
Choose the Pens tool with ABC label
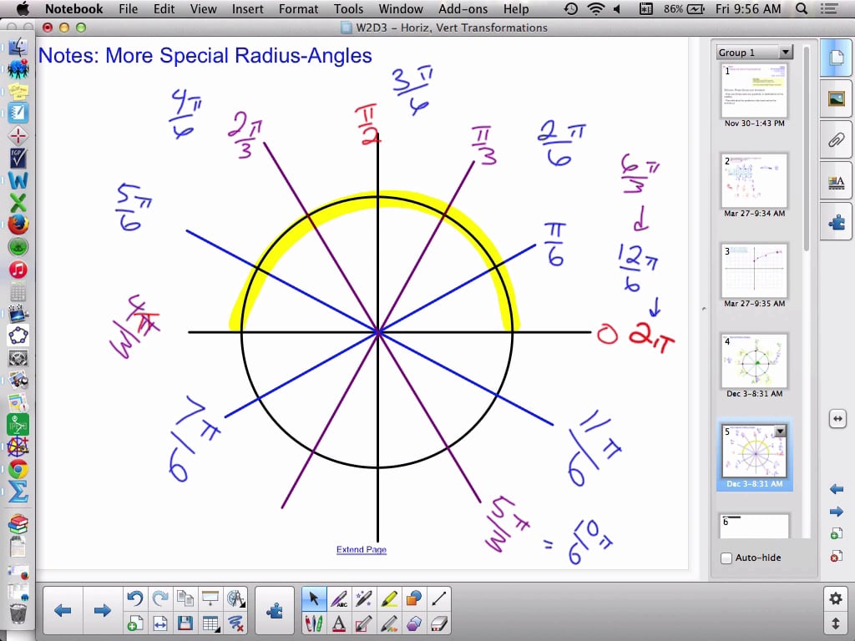pyautogui.click(x=339, y=598)
